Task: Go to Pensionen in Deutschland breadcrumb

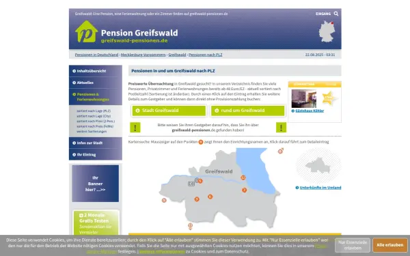Action: coord(96,55)
